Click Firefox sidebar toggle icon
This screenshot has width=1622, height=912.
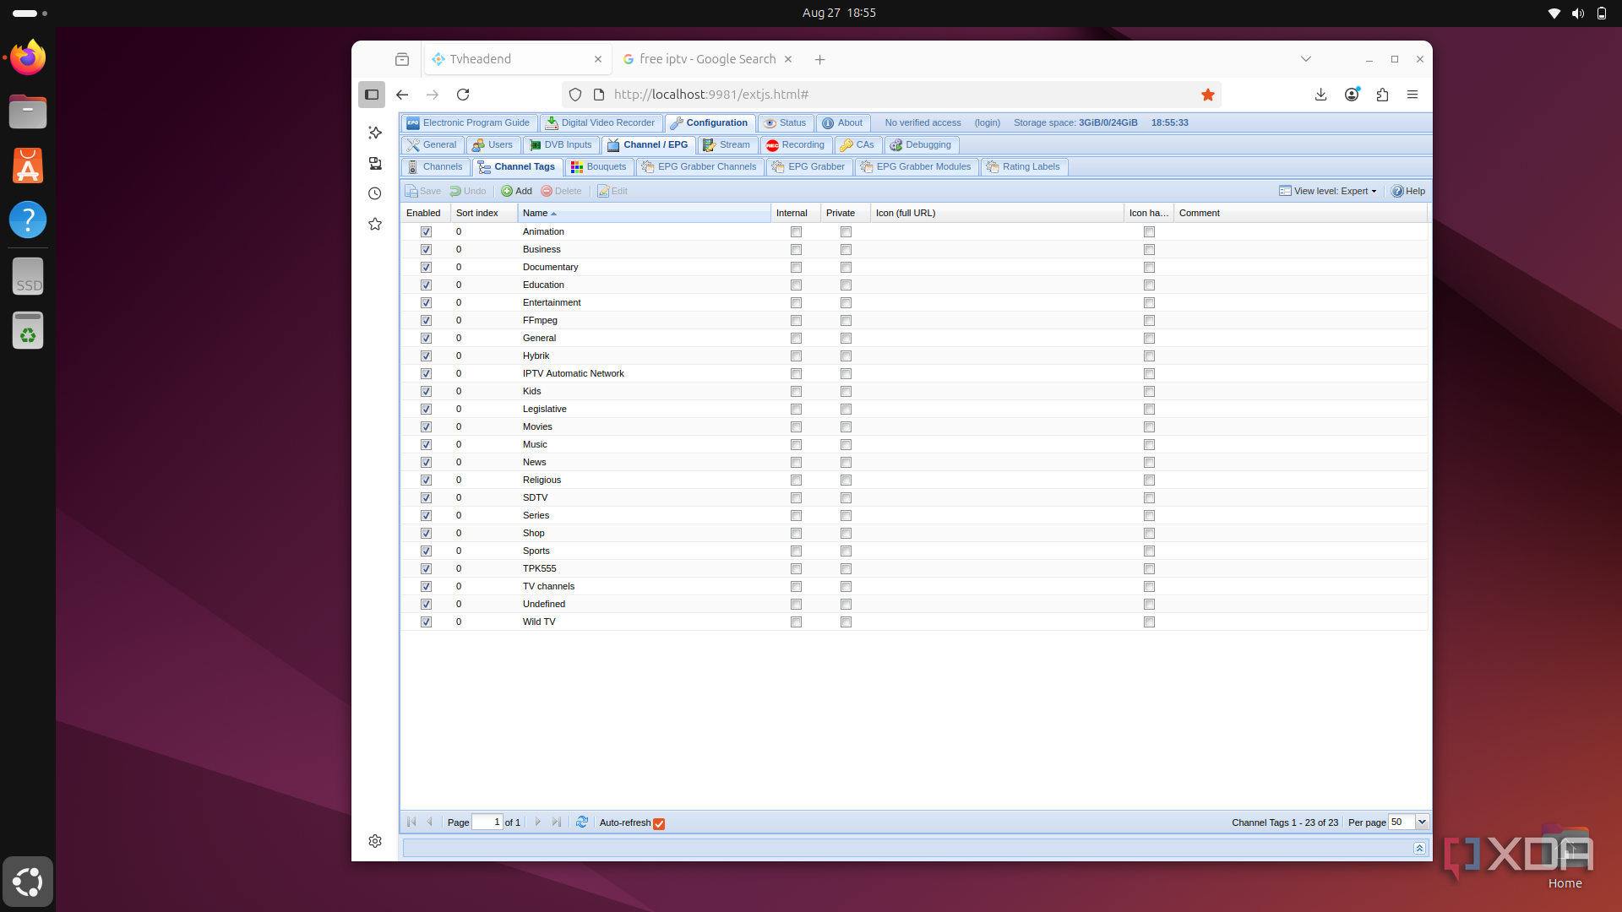click(x=372, y=95)
